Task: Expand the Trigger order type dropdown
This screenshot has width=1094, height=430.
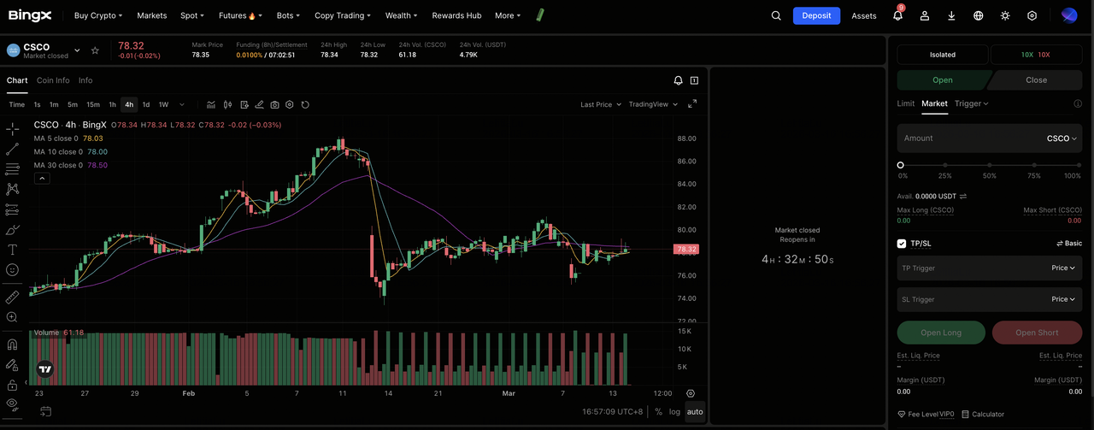Action: pos(972,103)
